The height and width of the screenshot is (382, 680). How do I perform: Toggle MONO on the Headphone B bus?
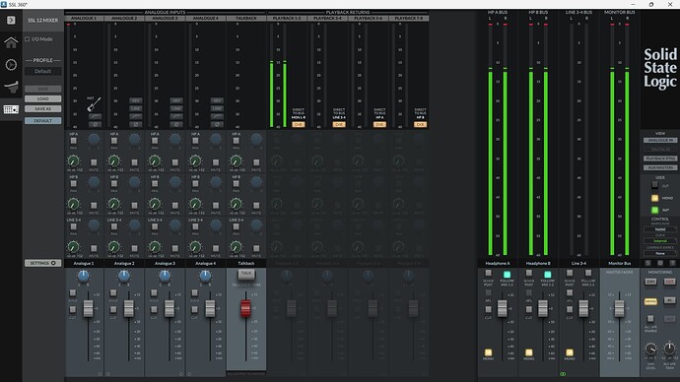pos(528,352)
